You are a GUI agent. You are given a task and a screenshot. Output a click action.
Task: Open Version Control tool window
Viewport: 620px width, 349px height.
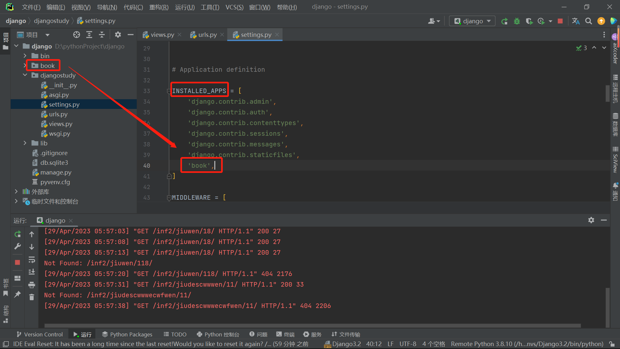coord(39,334)
